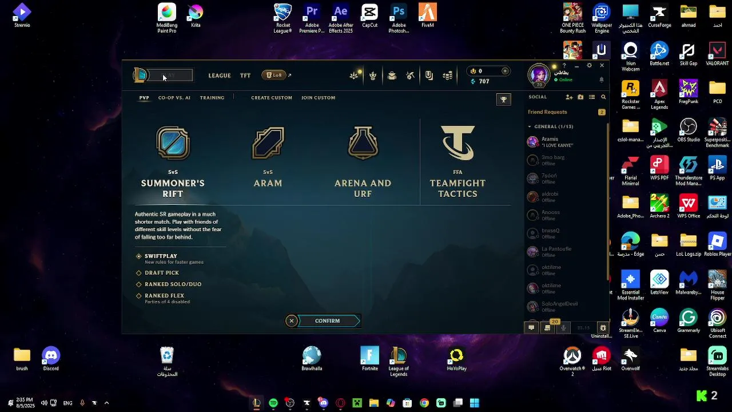Open Discord desktop shortcut

pos(51,359)
